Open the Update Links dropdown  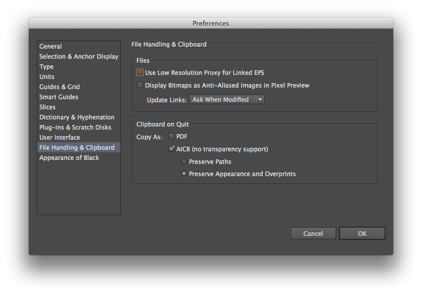tap(227, 99)
